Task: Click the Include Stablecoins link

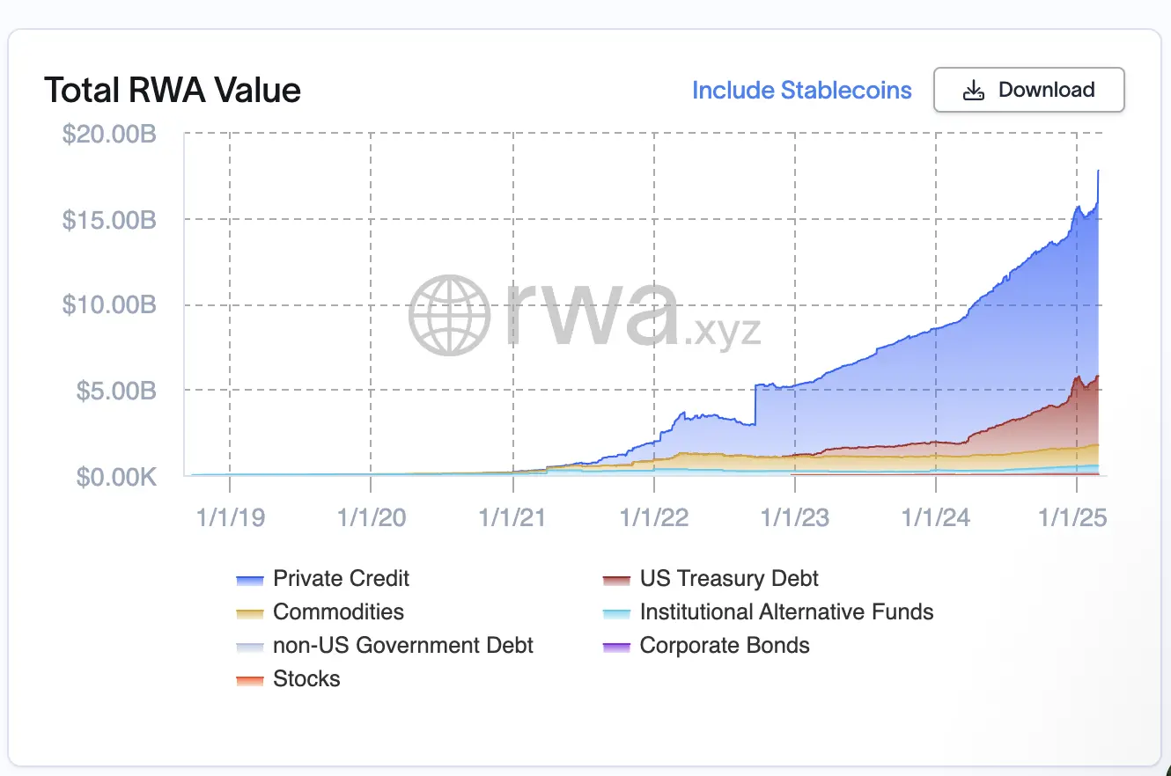Action: coord(801,90)
